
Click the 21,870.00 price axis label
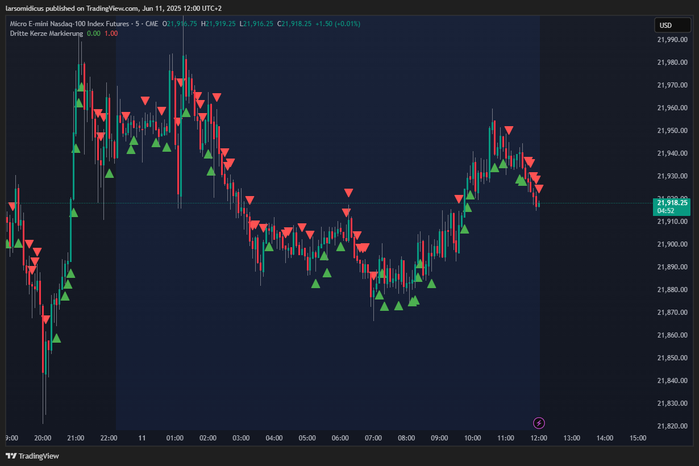pyautogui.click(x=672, y=313)
